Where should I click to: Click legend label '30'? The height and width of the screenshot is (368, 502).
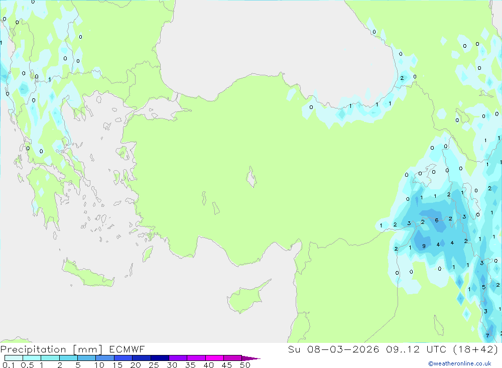[x=172, y=365]
